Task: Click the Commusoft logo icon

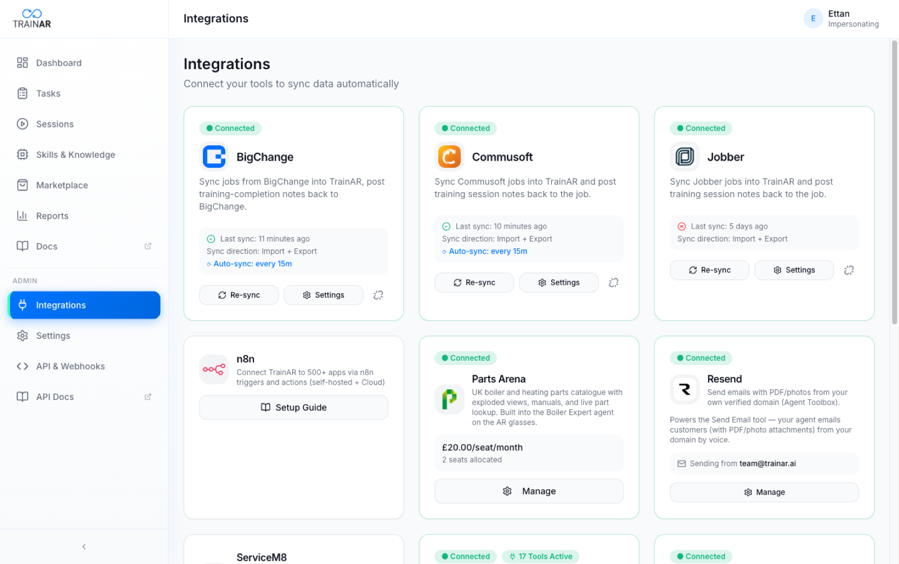Action: coord(449,157)
